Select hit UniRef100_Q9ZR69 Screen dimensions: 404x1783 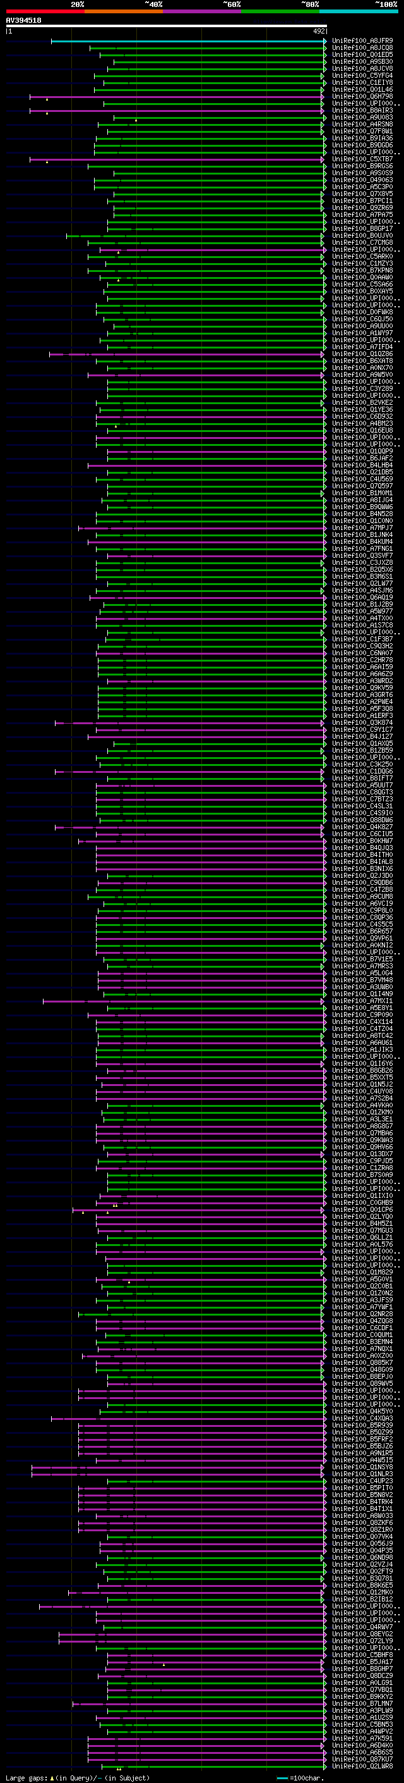pos(362,207)
